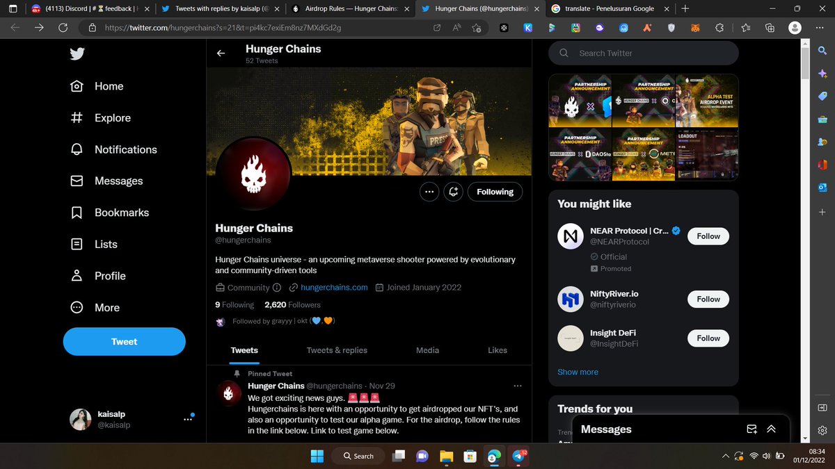Switch to the Tweets & replies tab
Screen dimensions: 835x469
click(x=337, y=350)
